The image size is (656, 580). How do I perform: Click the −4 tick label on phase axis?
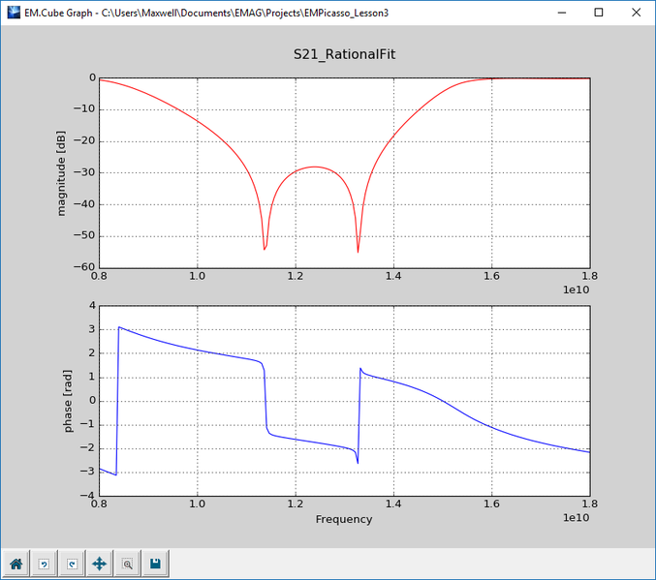(x=88, y=496)
